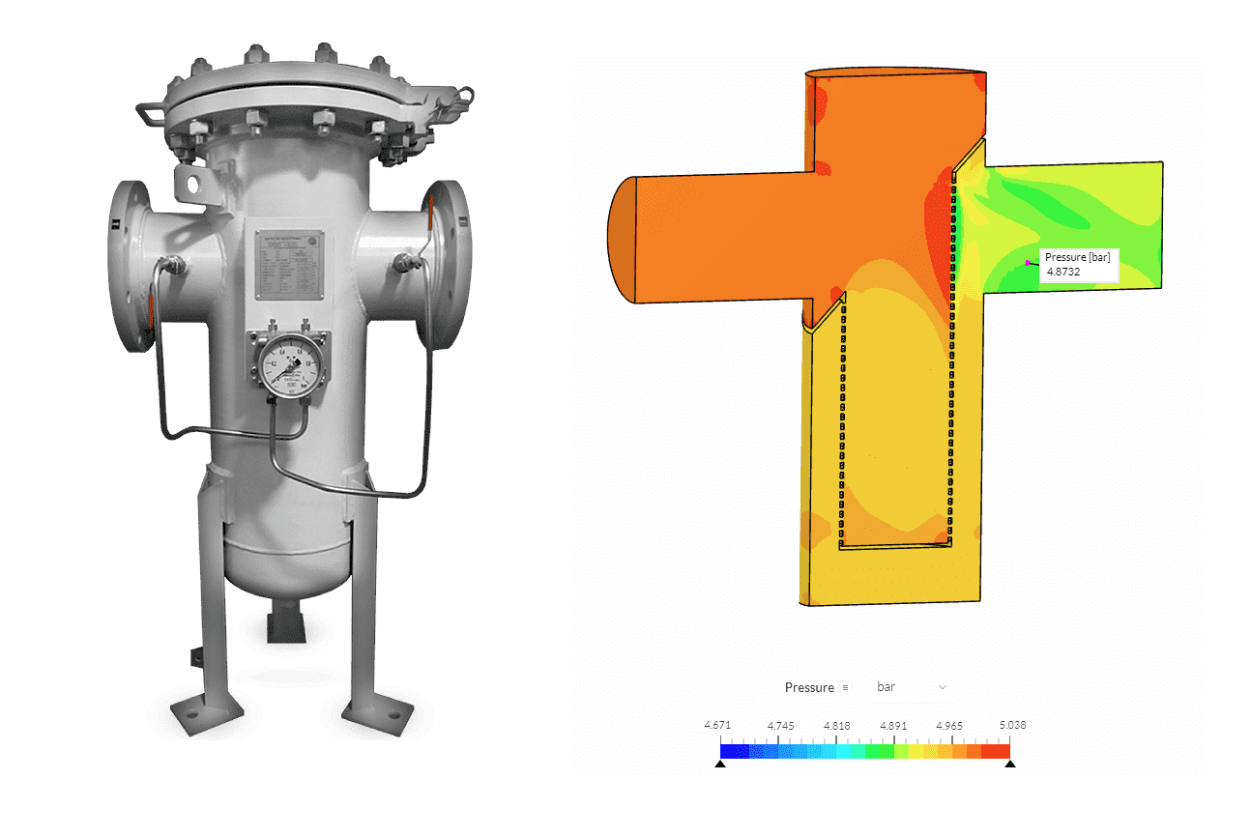Select the maximum range handle under 5.038
The height and width of the screenshot is (837, 1251).
1010,764
